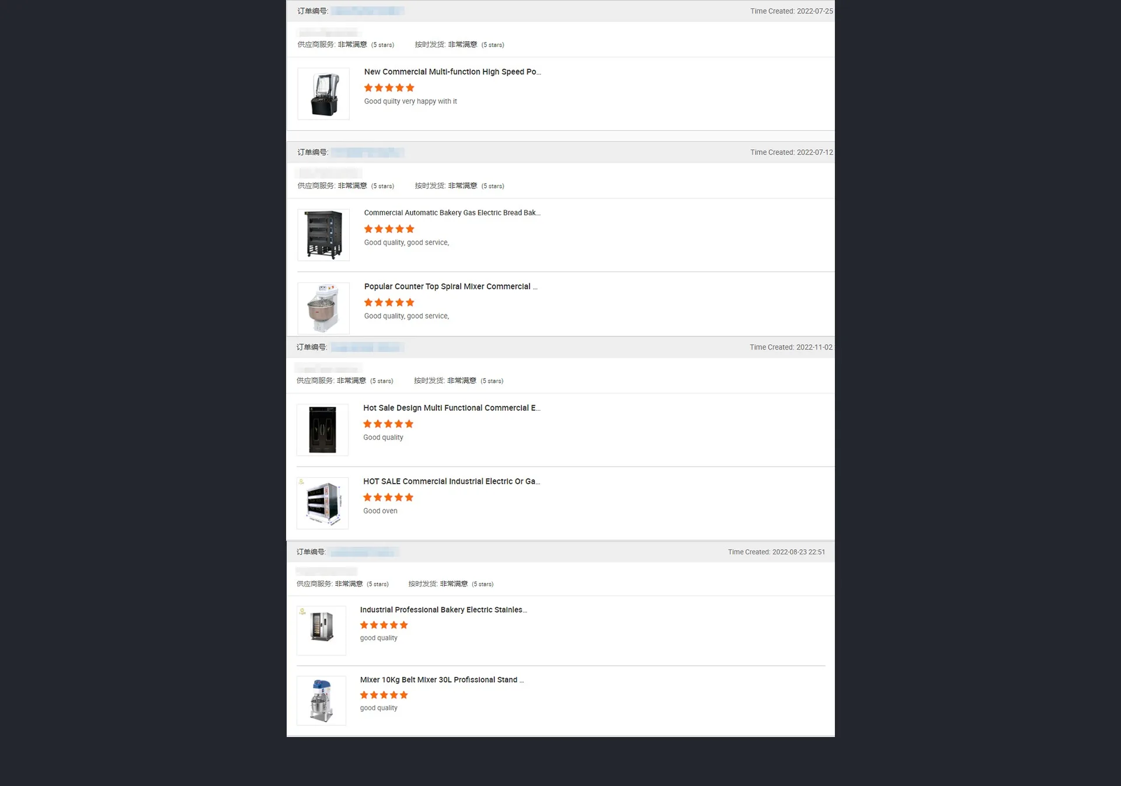Screen dimensions: 1121x786
Task: Click the HOT SALE industrial oven thumbnail
Action: click(322, 504)
